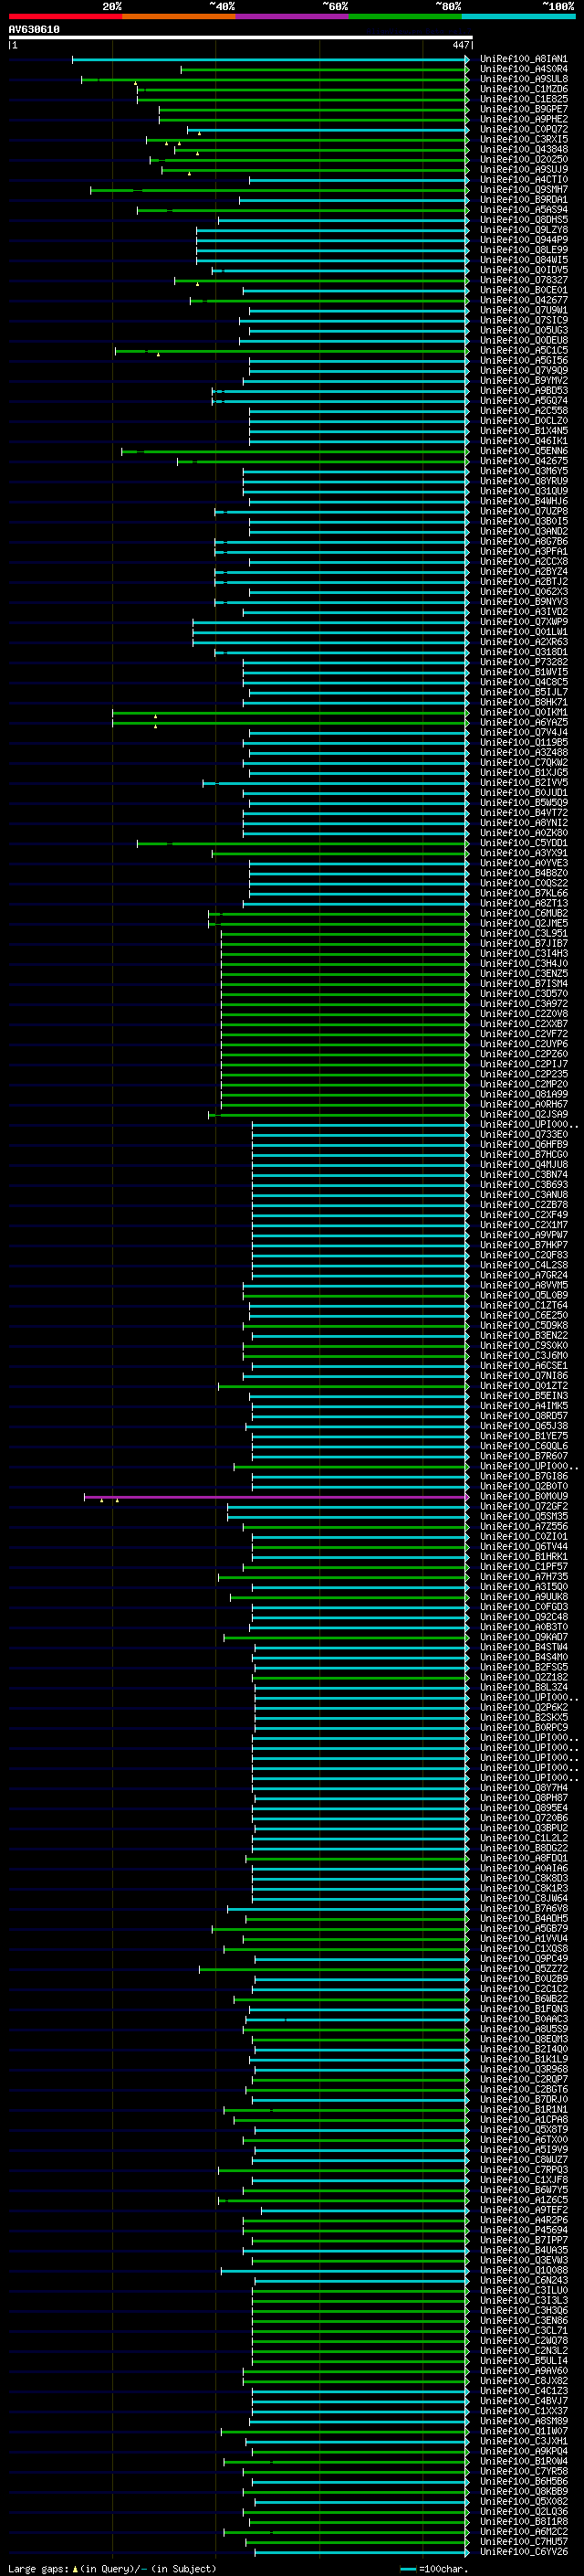This screenshot has height=2576, width=584.
Task: Open hit UniRef100_Q65J38
Action: [x=523, y=1426]
